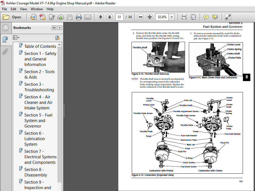Open Section 2 - Tools & Aids bookmark
255x191 pixels.
[x=40, y=74]
